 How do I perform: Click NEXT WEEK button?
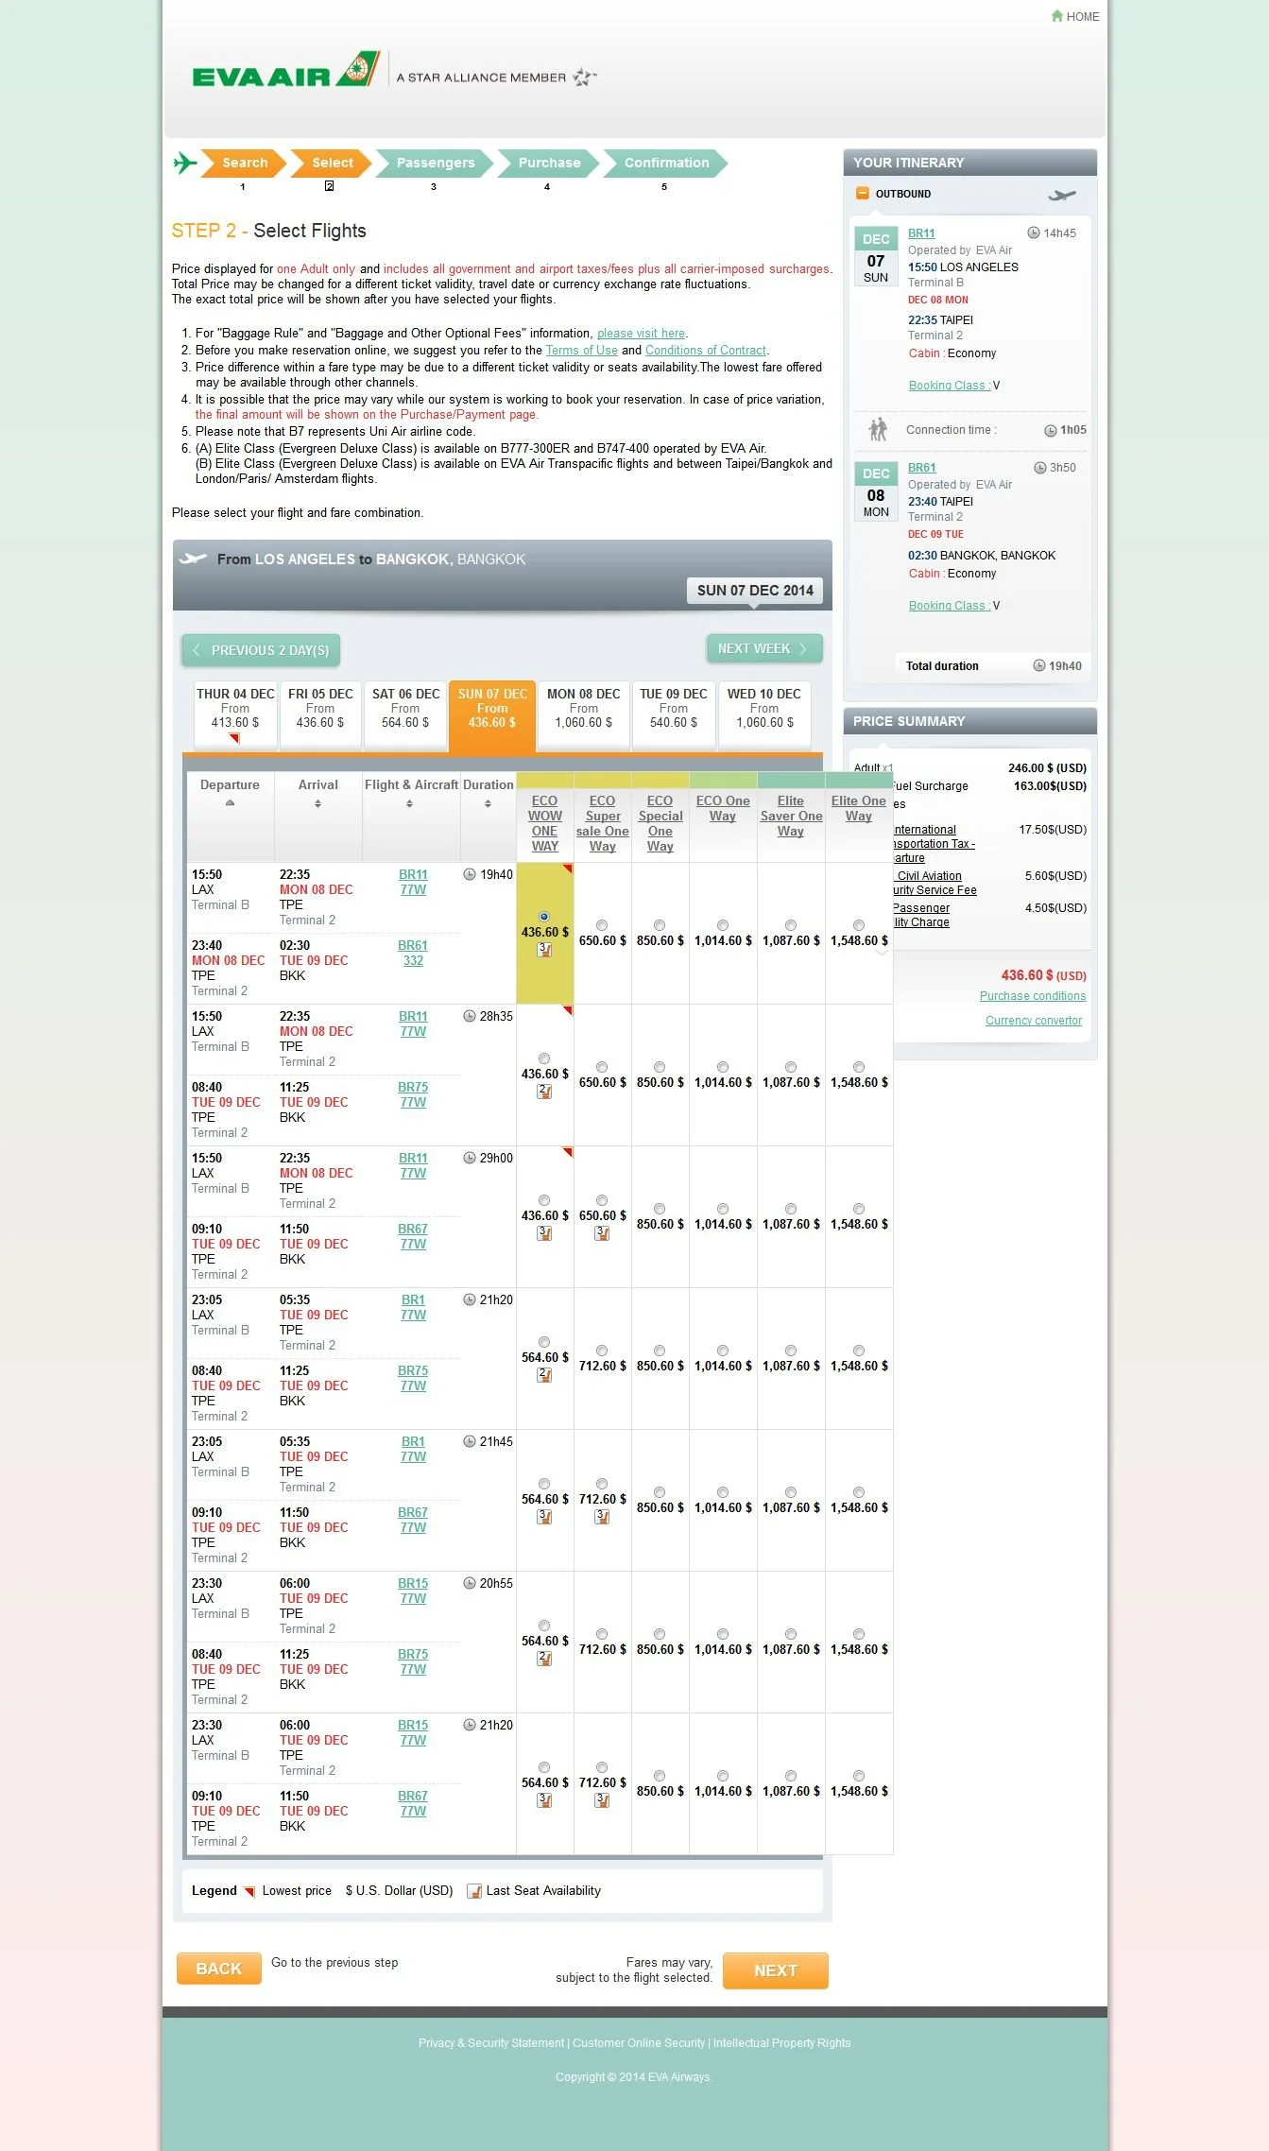pyautogui.click(x=764, y=648)
